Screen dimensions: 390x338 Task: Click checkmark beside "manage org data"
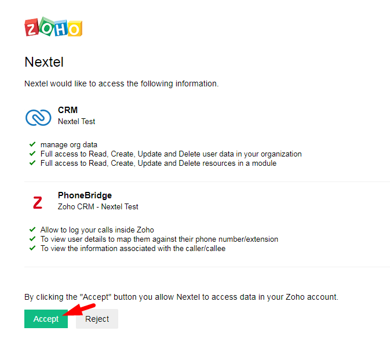tap(32, 144)
